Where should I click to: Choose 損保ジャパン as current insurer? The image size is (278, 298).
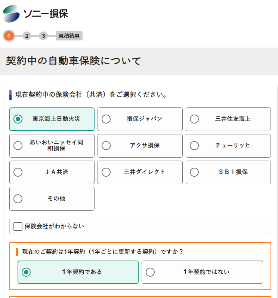click(x=140, y=119)
